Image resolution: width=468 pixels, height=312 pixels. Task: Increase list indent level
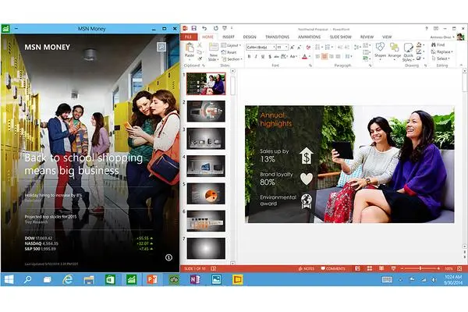tap(346, 47)
